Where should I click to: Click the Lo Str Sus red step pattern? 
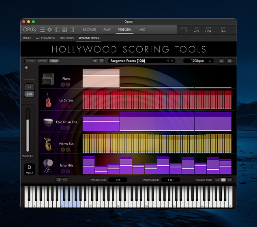157,100
